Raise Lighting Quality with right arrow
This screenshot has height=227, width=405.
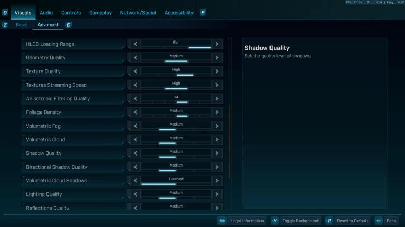click(x=217, y=194)
